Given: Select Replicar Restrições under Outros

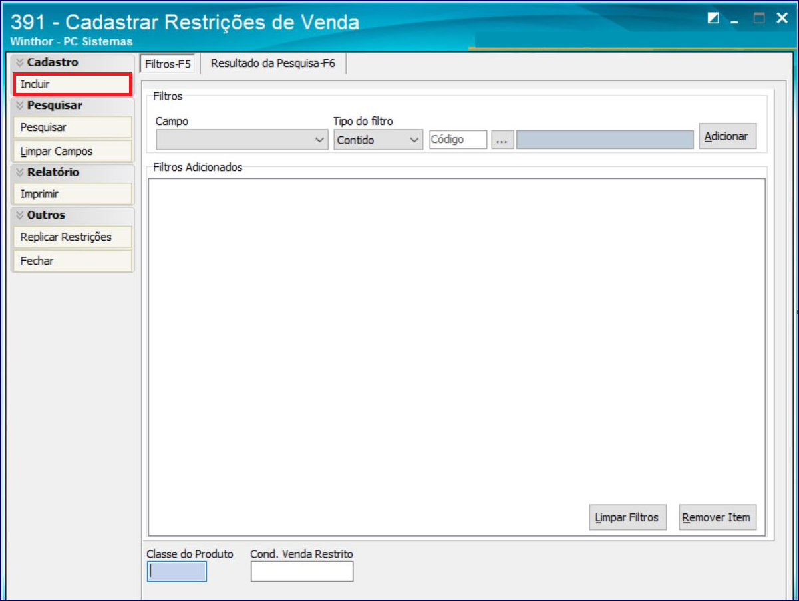Looking at the screenshot, I should (72, 237).
